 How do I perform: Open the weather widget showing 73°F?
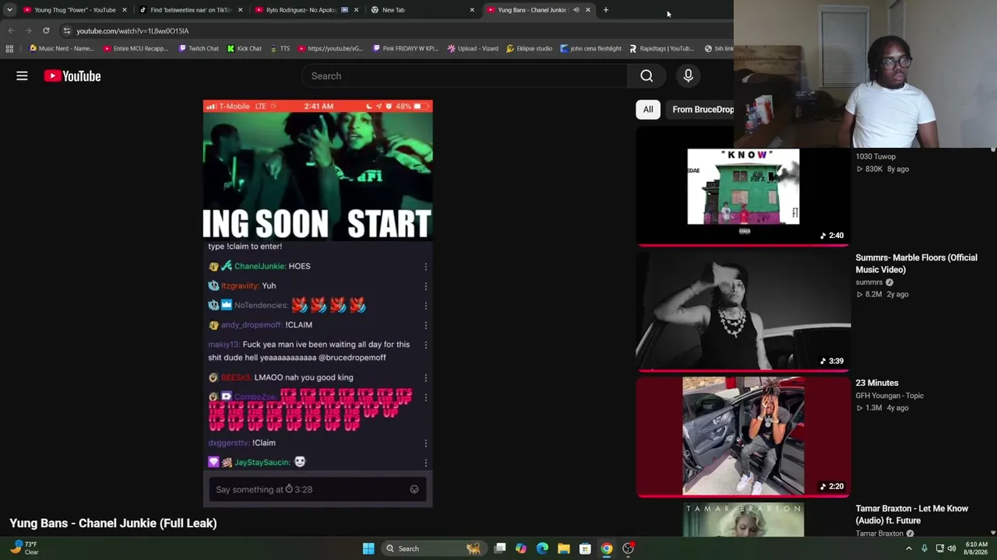23,548
